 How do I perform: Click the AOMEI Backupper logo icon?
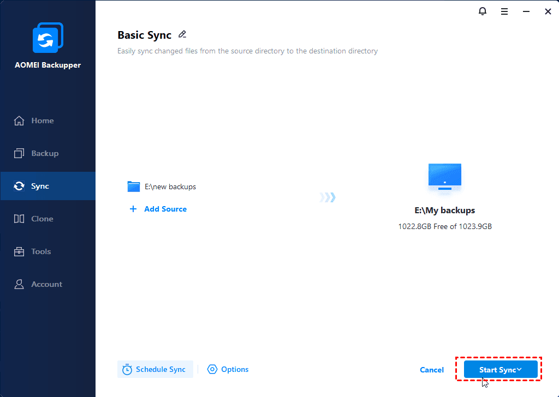point(47,39)
